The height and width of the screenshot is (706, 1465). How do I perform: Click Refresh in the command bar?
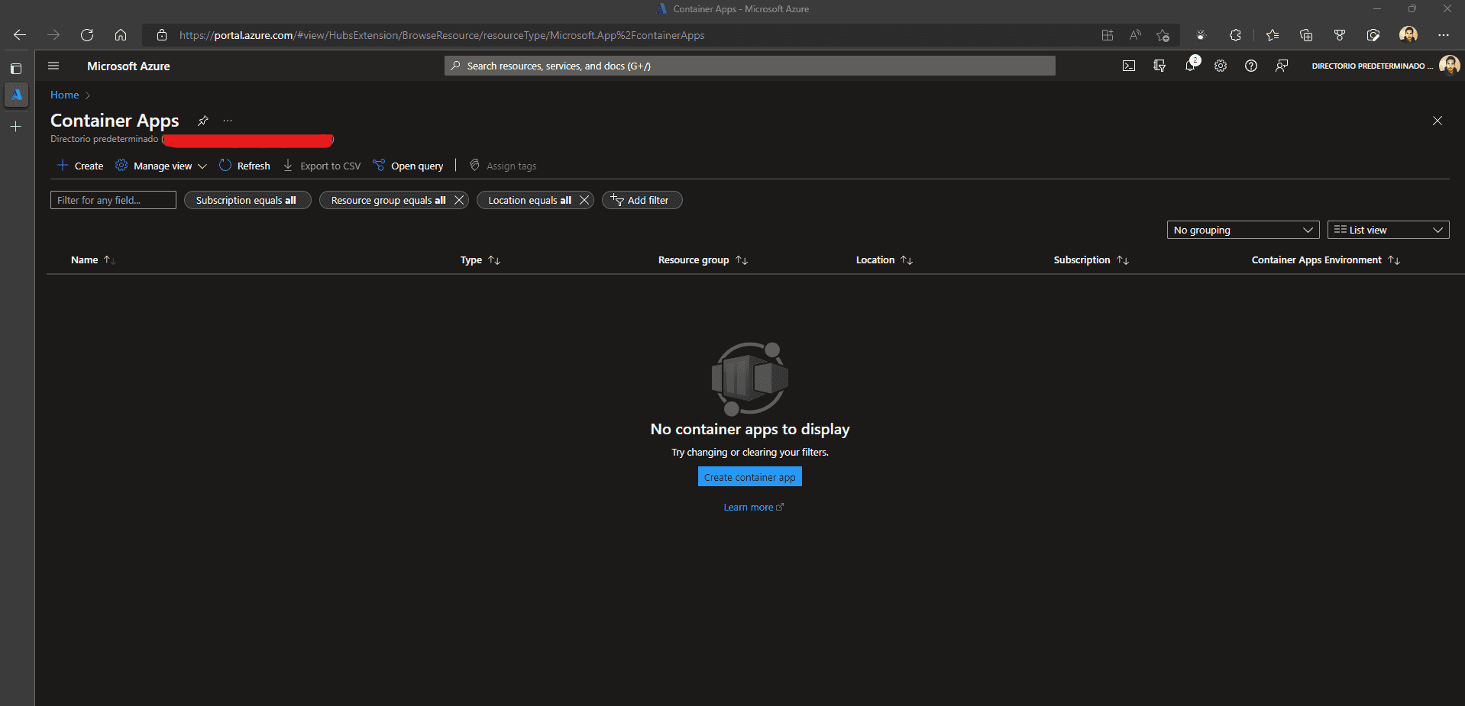coord(244,166)
